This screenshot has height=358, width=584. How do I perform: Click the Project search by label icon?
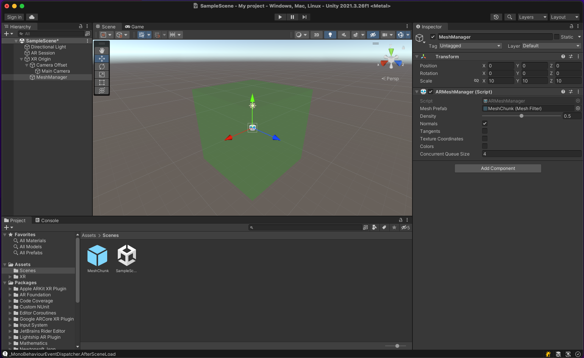[x=384, y=227]
